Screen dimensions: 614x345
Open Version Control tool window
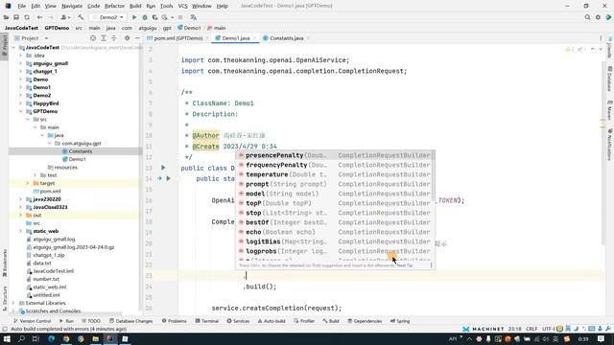(x=32, y=321)
